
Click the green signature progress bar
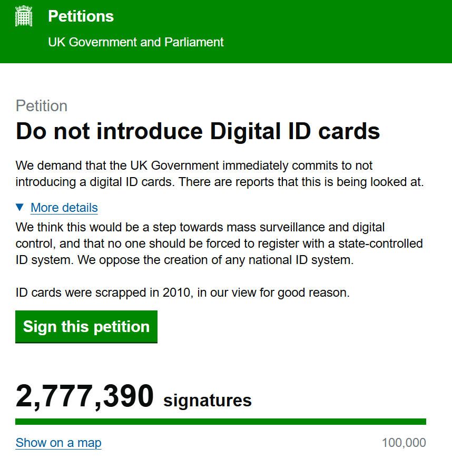coord(221,422)
